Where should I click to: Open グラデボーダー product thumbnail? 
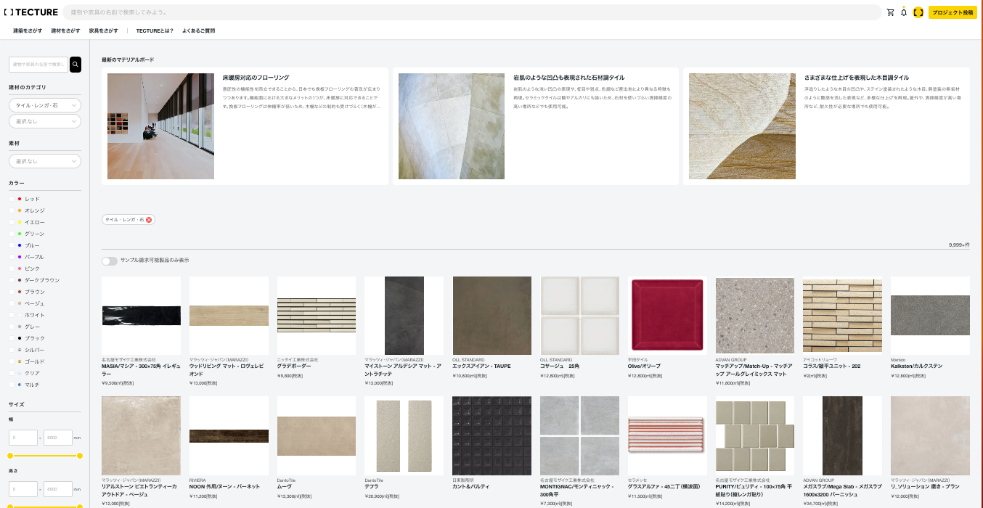tap(317, 316)
